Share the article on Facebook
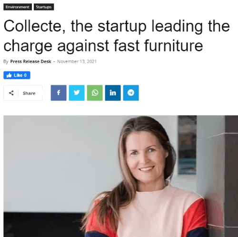The image size is (238, 237). [59, 93]
